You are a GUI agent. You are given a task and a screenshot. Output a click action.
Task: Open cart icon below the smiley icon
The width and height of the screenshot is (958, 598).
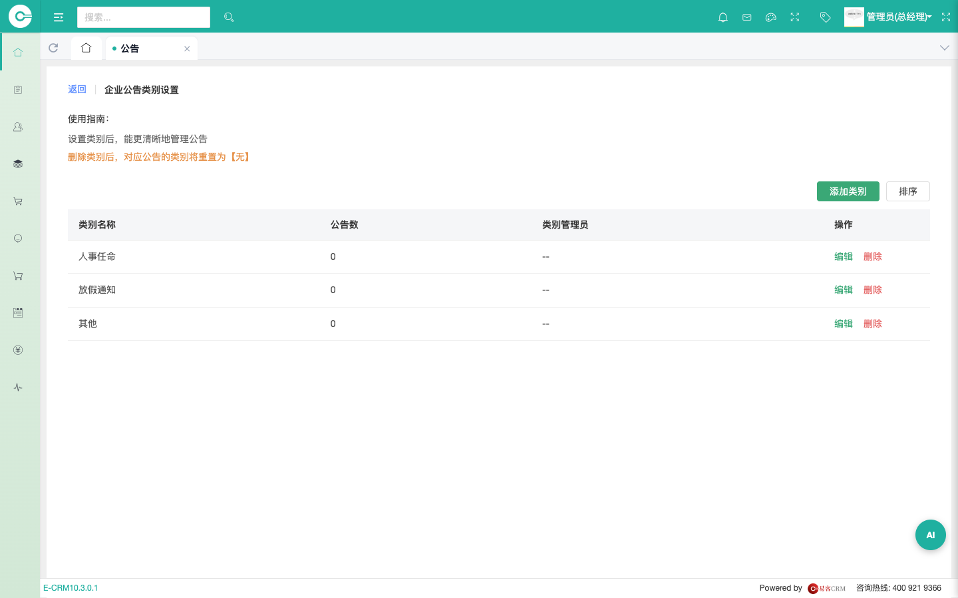point(18,275)
